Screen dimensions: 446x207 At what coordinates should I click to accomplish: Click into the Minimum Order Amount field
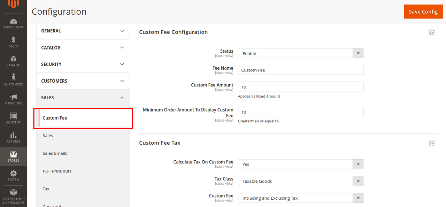tap(300, 112)
